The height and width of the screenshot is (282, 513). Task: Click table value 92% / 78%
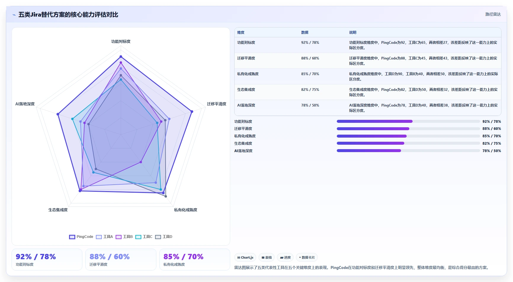[310, 43]
